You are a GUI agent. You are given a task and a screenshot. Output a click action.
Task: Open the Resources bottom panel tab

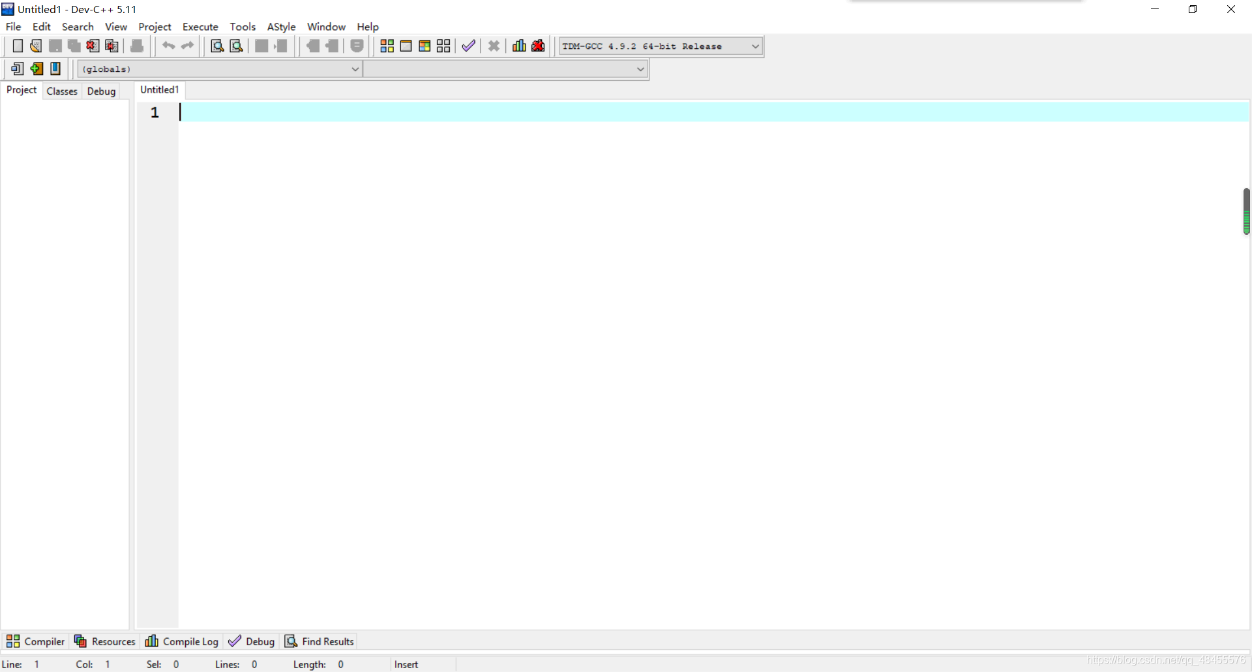(104, 641)
